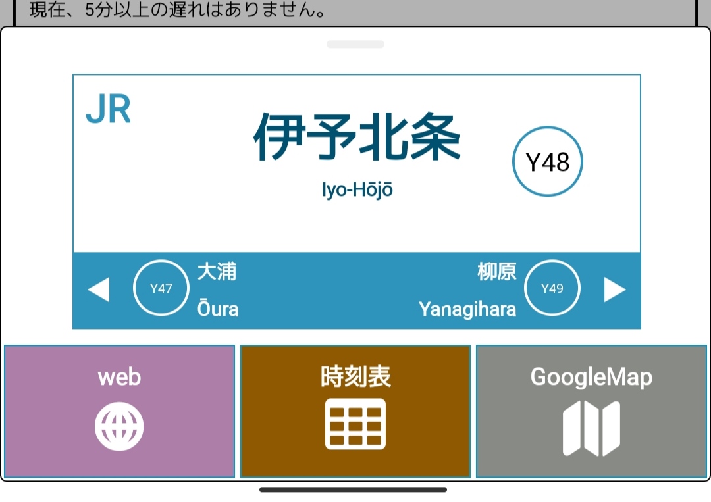Go to next station with right arrow
The height and width of the screenshot is (502, 711).
coord(614,289)
